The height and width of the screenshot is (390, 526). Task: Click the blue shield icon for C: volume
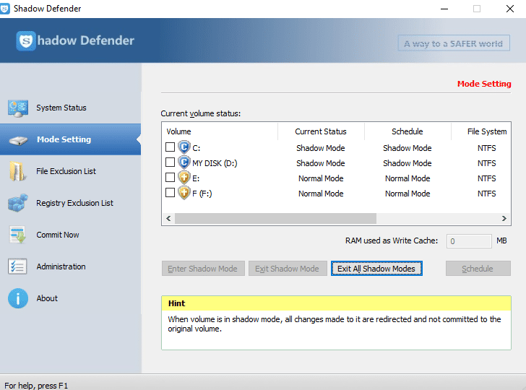184,147
